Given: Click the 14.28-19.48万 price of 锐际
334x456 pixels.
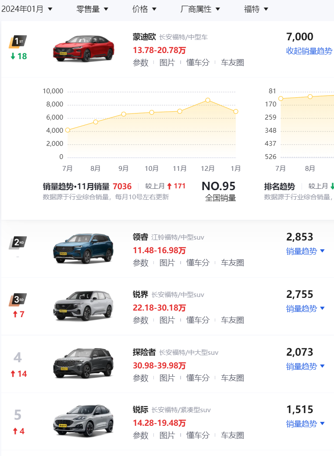Looking at the screenshot, I should [x=159, y=423].
